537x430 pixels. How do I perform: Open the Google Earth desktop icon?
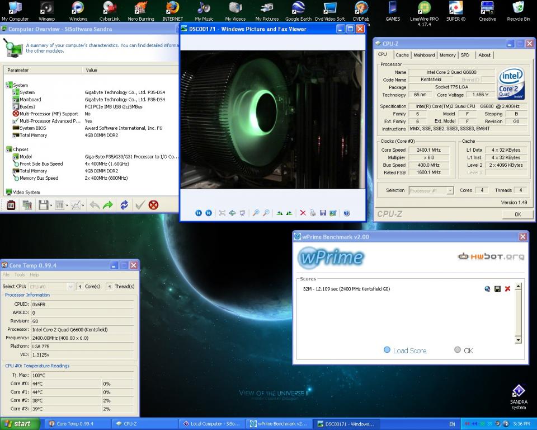coord(298,11)
